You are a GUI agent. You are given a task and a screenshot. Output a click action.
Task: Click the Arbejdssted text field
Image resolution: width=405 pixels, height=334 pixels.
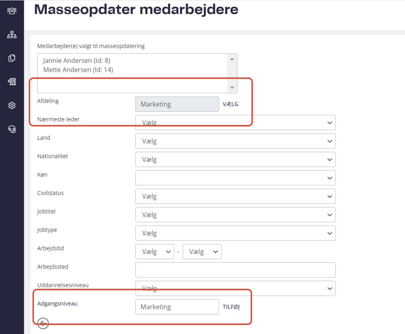(x=235, y=270)
